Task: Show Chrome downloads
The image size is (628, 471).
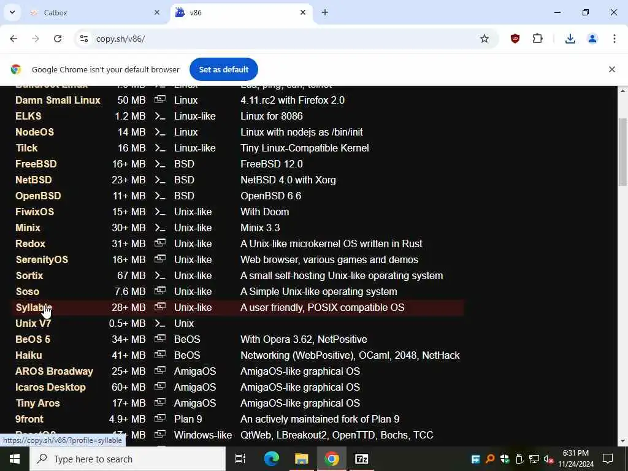Action: [x=570, y=39]
